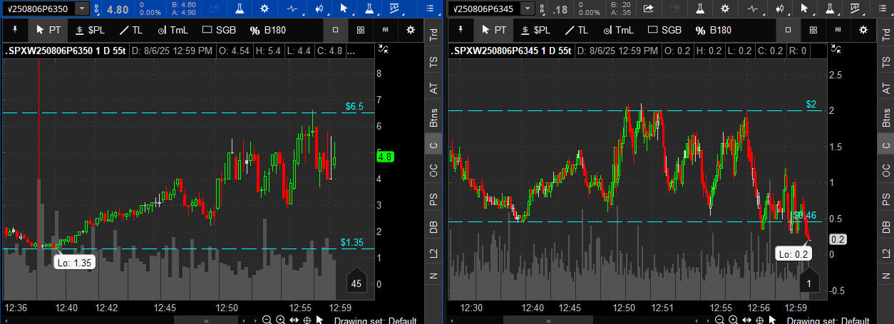Viewport: 894px width, 324px height.
Task: Open symbol dropdown for P6345 in right chart
Action: [x=527, y=9]
